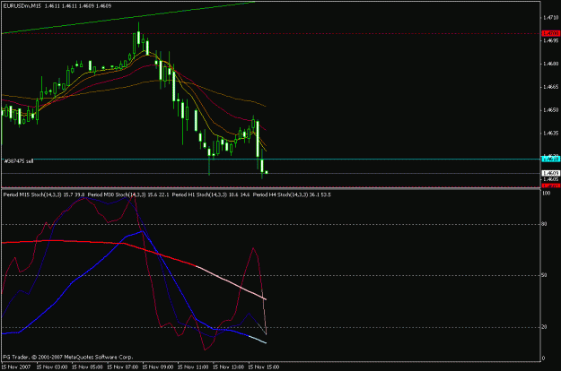The height and width of the screenshot is (371, 561).
Task: Click the 1.4665 price axis label
Action: click(x=550, y=87)
